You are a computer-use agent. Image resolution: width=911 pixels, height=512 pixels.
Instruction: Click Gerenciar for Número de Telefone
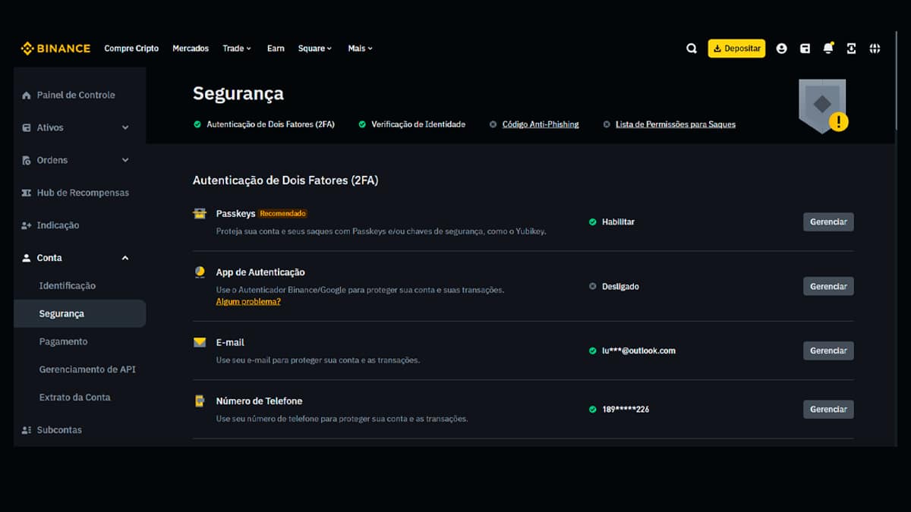pyautogui.click(x=828, y=410)
